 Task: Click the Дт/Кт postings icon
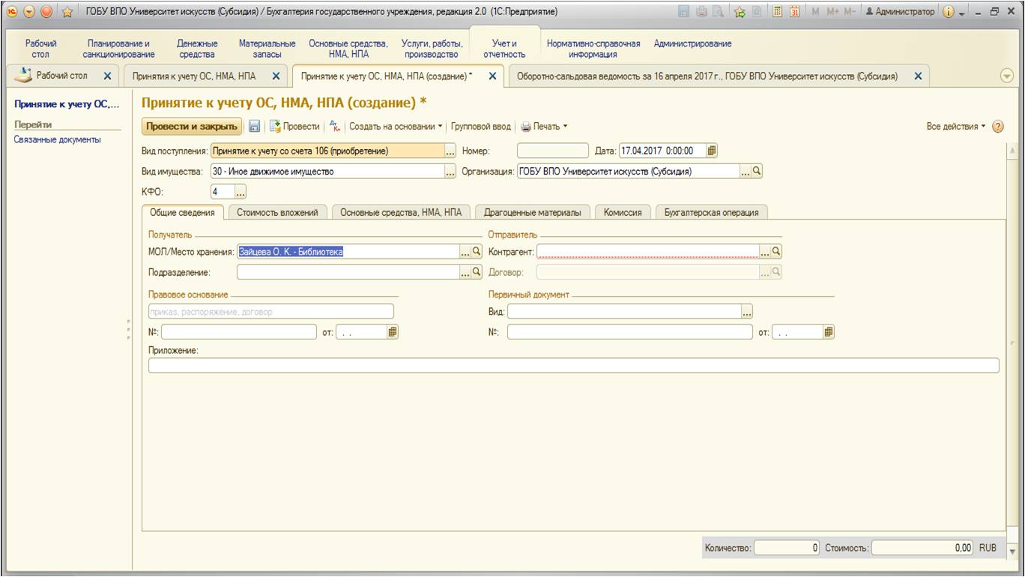pyautogui.click(x=335, y=127)
